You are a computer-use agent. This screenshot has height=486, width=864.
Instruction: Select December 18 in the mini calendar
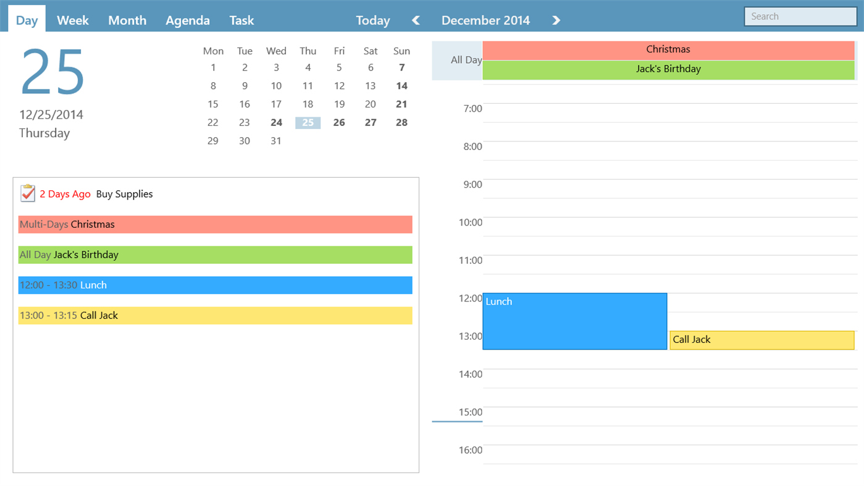point(308,104)
